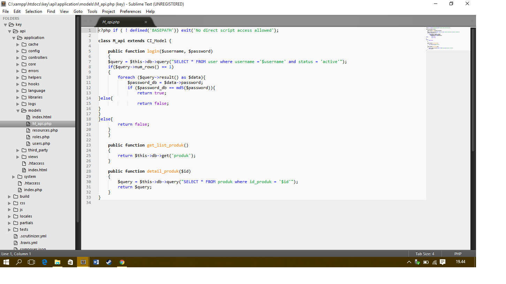506x284 pixels.
Task: Open Microsoft Edge from the taskbar
Action: (x=44, y=262)
